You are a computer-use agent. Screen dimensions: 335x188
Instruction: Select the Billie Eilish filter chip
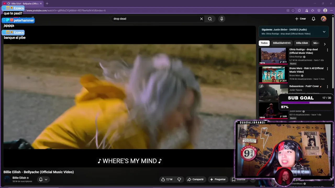click(302, 43)
